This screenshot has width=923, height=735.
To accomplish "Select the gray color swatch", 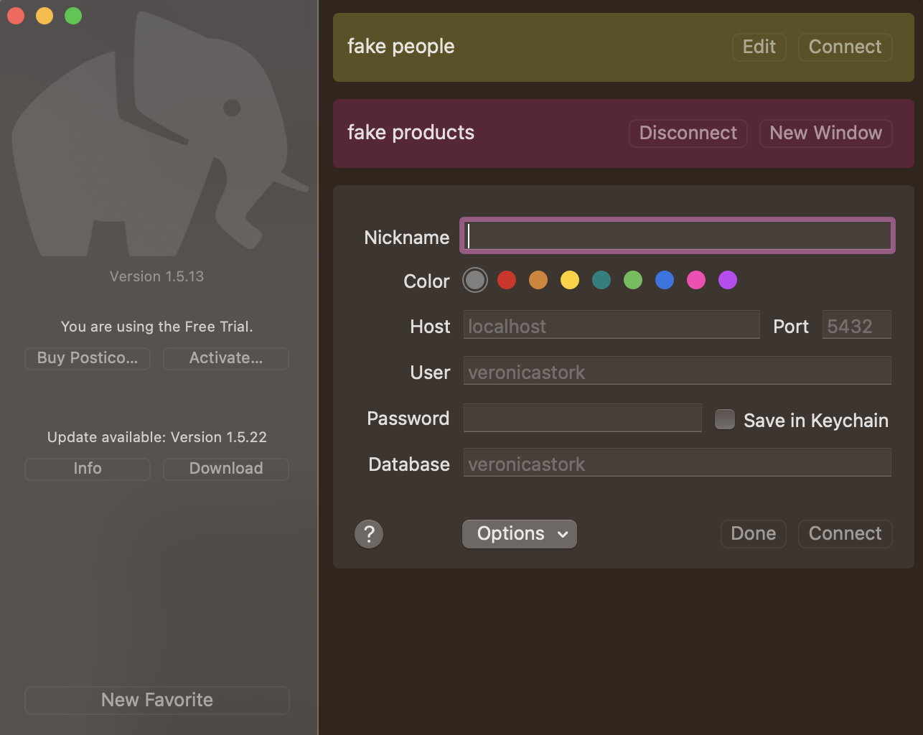I will pos(475,280).
